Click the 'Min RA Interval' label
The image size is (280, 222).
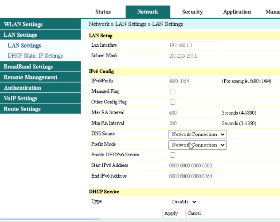point(108,123)
